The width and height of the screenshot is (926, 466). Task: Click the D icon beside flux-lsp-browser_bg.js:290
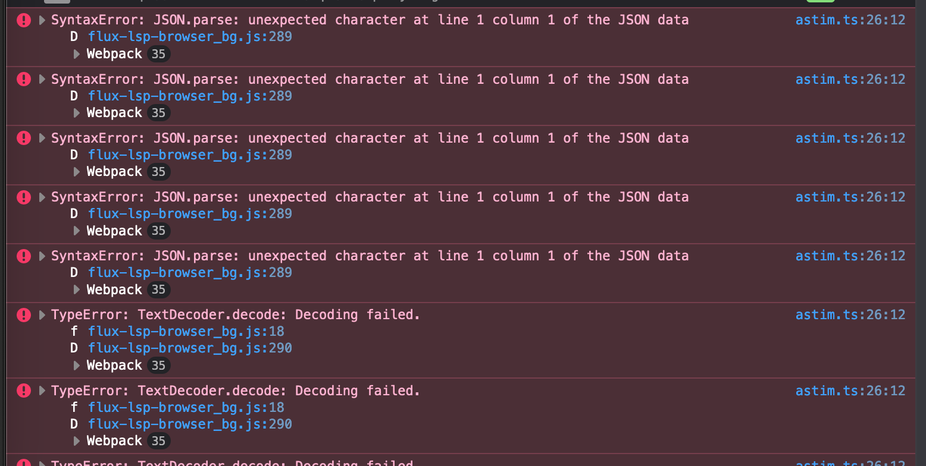point(74,348)
